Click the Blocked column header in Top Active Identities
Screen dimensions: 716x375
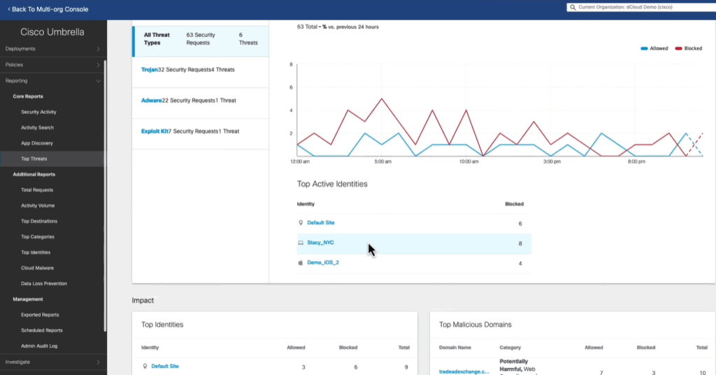coord(514,204)
